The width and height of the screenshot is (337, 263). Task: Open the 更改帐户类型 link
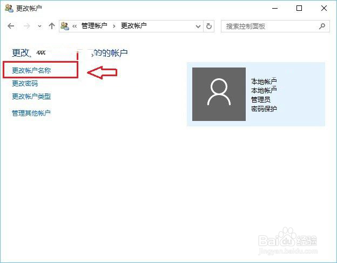[31, 96]
